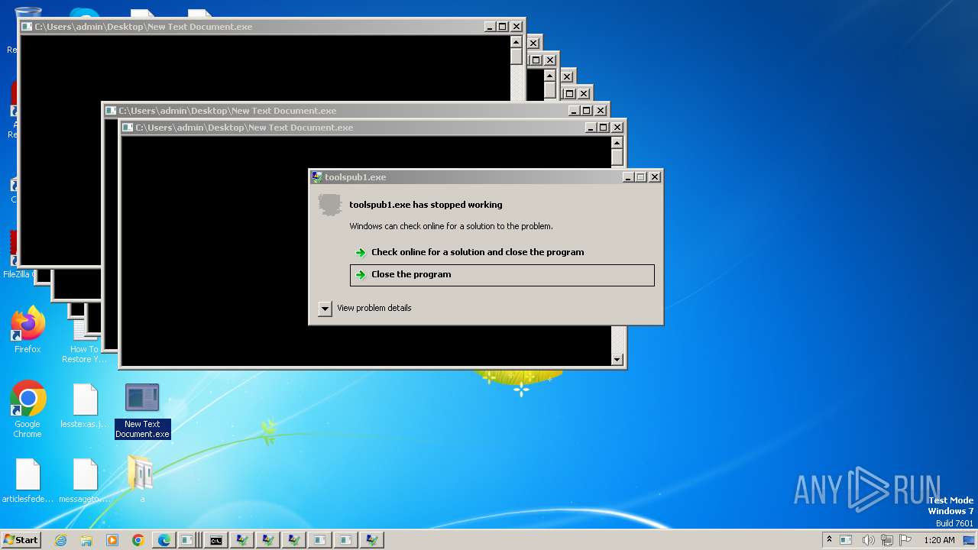Show hidden tray icons chevron
The image size is (978, 550).
point(829,540)
